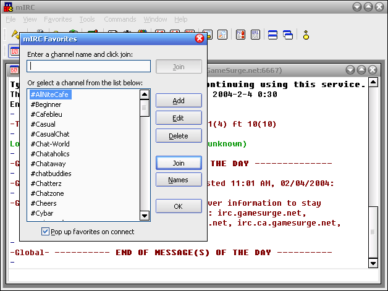Click the Tile Windows toolbar icon
The height and width of the screenshot is (291, 388).
(x=272, y=35)
